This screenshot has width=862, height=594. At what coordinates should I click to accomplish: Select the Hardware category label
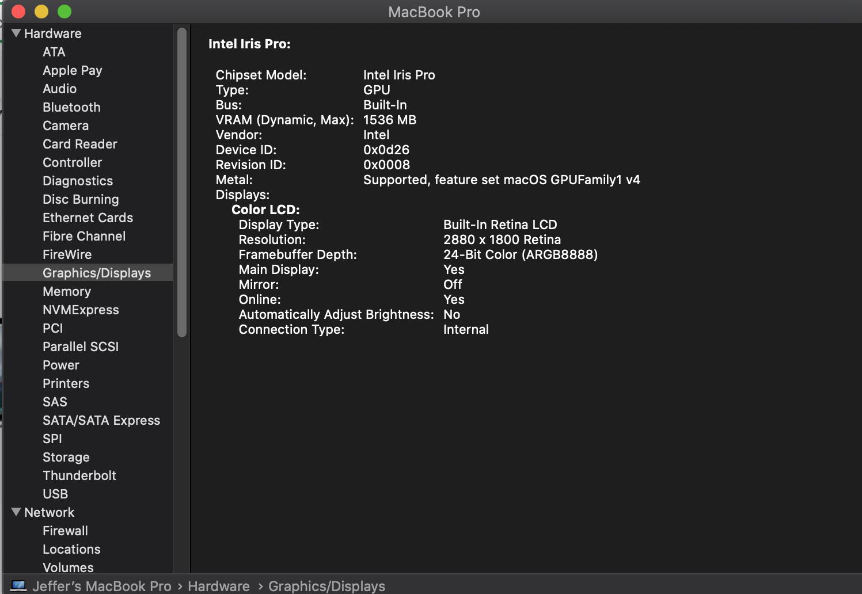click(x=53, y=33)
